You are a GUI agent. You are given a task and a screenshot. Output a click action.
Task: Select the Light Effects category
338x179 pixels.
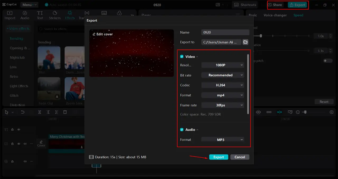click(x=19, y=86)
